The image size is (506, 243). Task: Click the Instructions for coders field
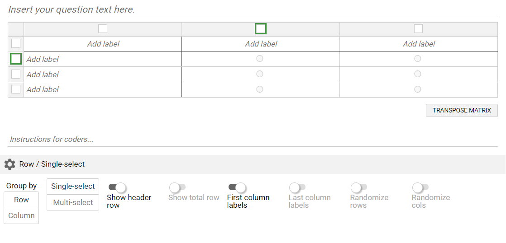(253, 139)
